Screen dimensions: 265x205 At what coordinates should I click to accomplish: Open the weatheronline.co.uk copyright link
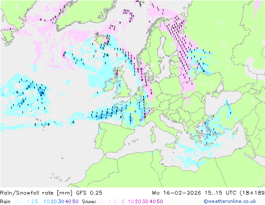[230, 201]
